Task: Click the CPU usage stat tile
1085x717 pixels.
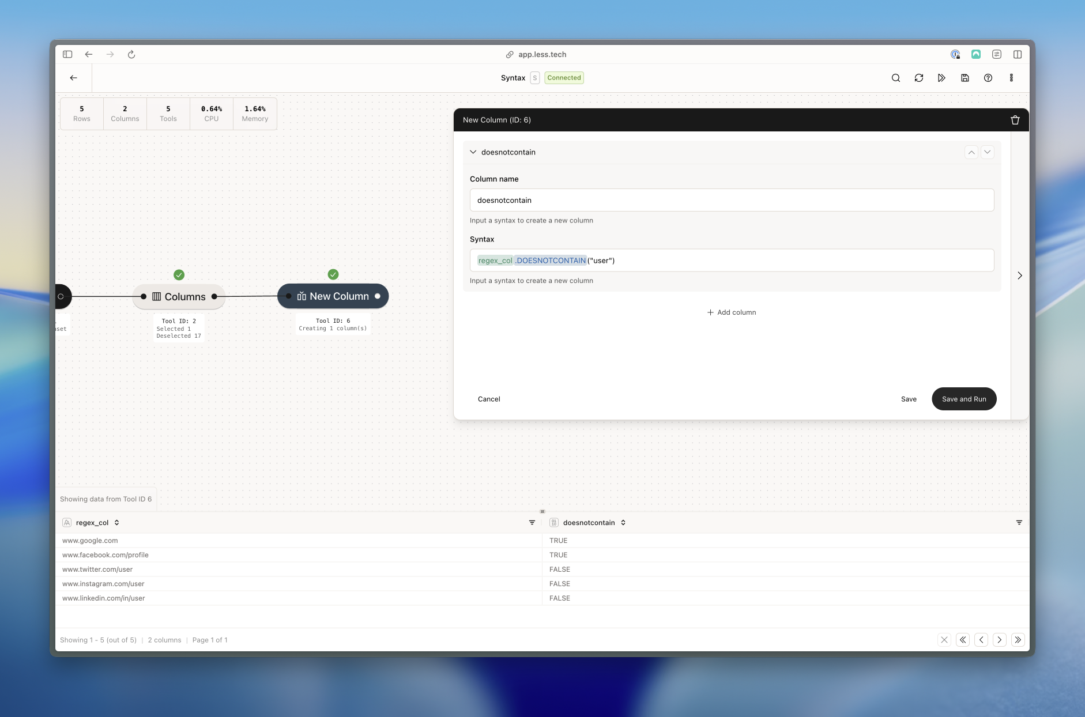Action: [212, 114]
